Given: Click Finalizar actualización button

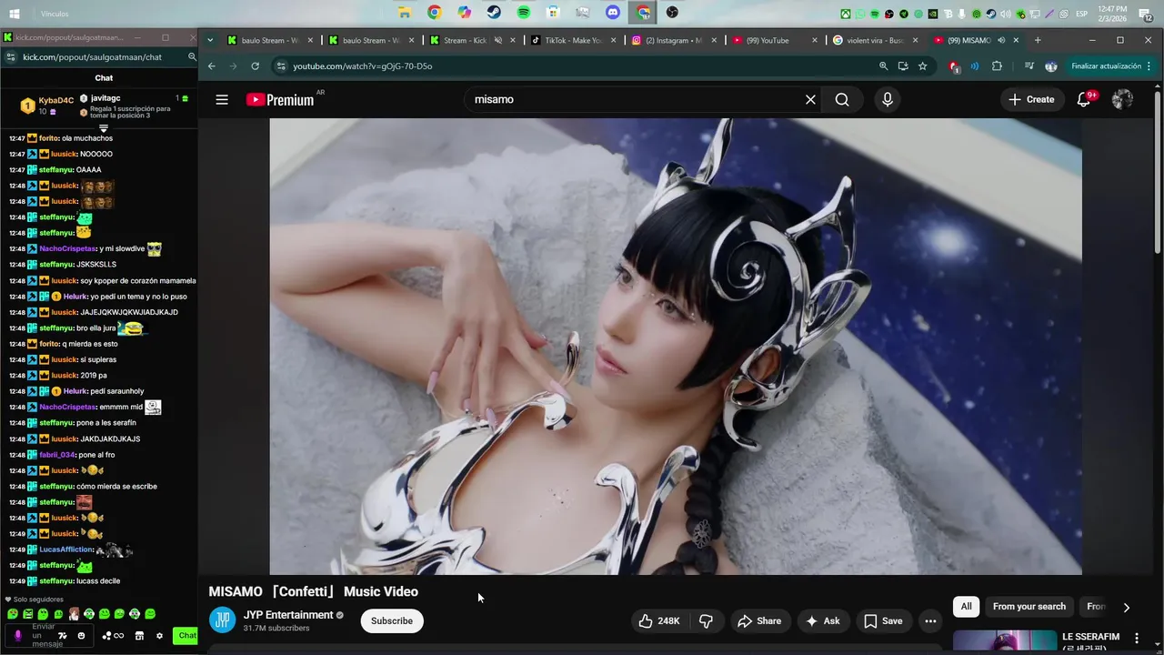Looking at the screenshot, I should coord(1106,66).
